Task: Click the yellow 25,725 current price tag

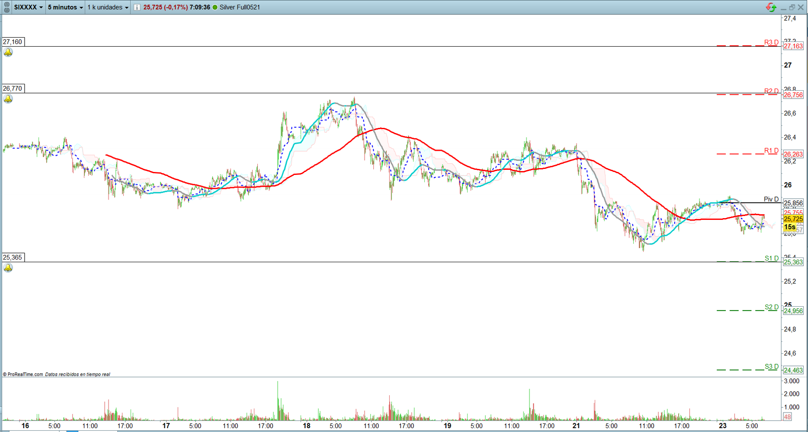Action: 793,219
